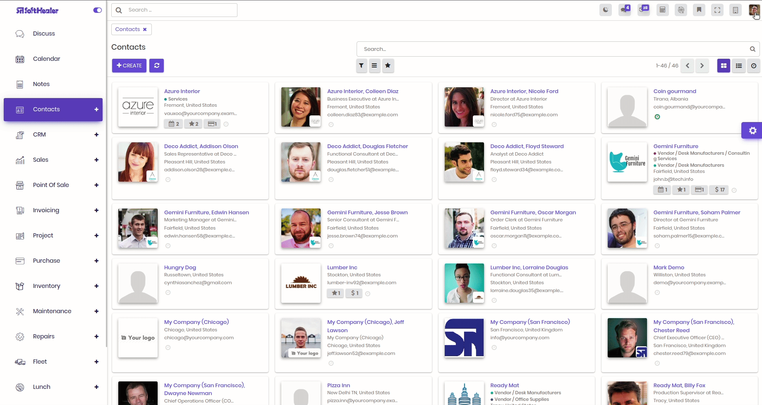762x405 pixels.
Task: Expand the Inventory sidebar submenu plus
Action: tap(96, 286)
